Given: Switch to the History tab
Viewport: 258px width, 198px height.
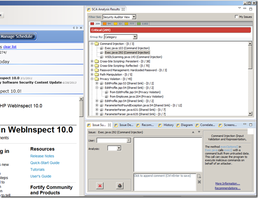Looking at the screenshot, I should tap(166, 125).
